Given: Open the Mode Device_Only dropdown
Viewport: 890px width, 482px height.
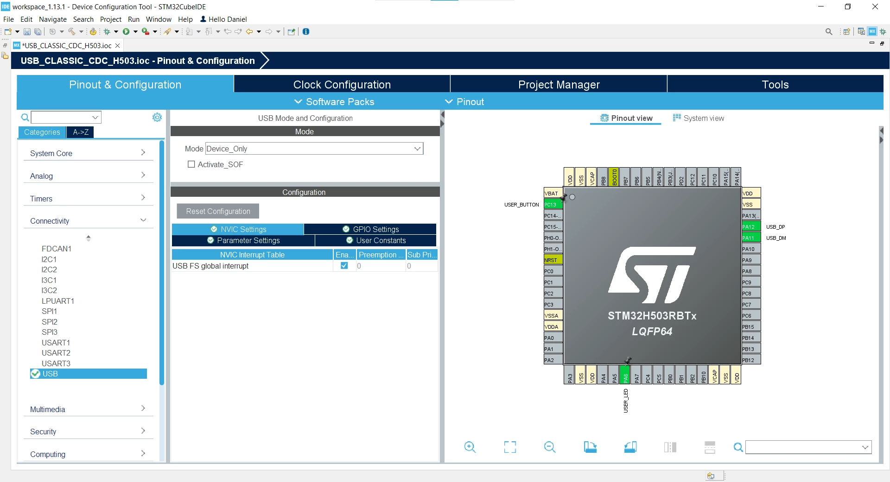Looking at the screenshot, I should [x=314, y=149].
